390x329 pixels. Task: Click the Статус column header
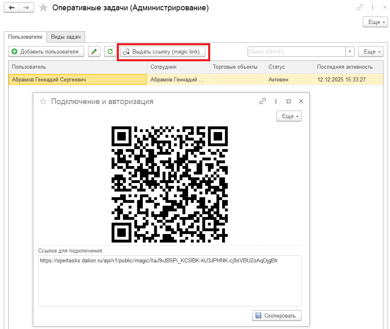(289, 67)
